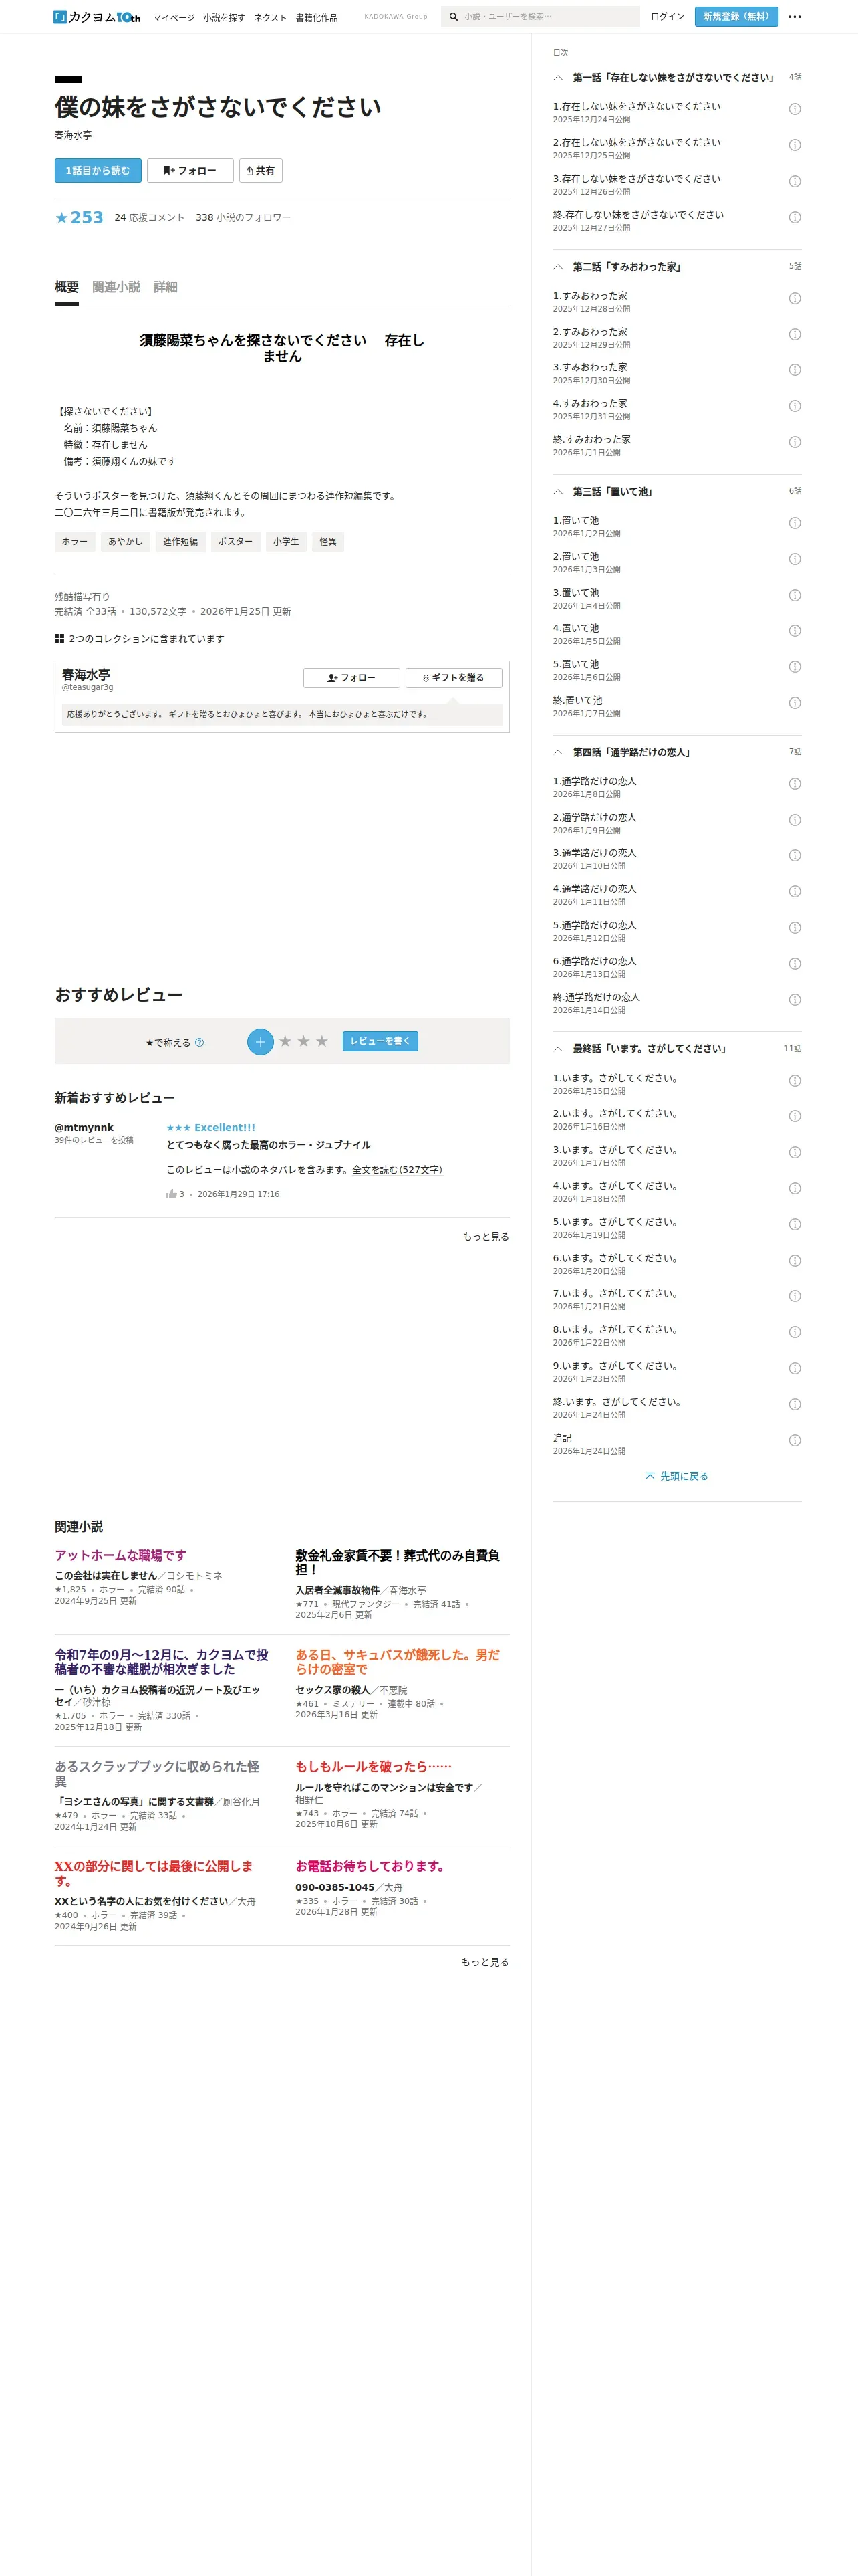Click もっと見る under the reviews

485,1237
